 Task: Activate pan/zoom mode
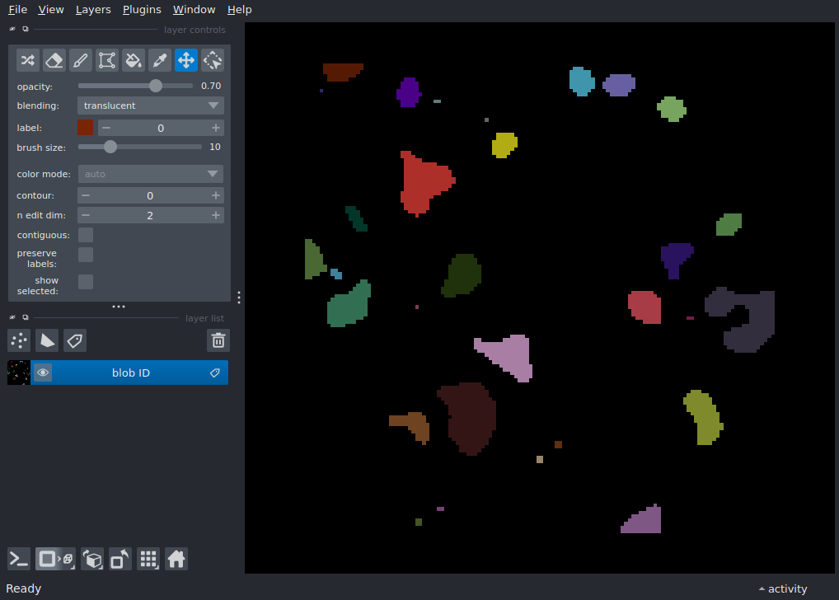point(185,60)
